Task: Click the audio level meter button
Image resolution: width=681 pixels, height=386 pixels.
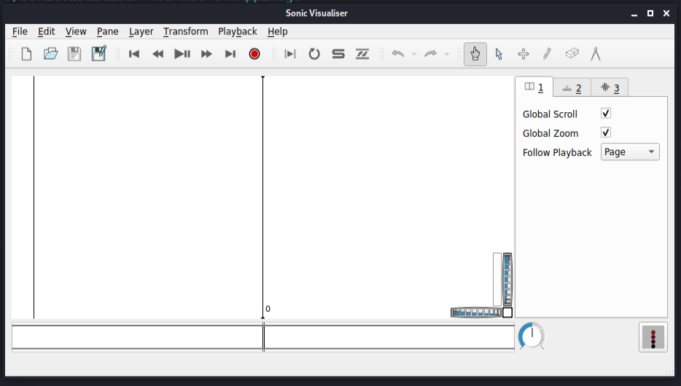Action: point(653,337)
